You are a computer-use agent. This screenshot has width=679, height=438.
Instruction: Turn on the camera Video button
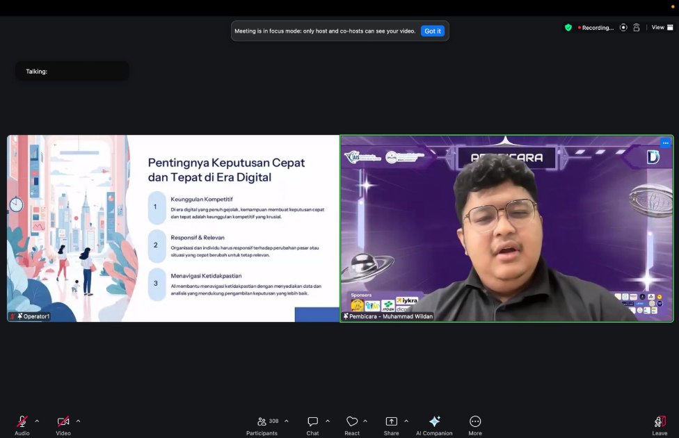[x=63, y=422]
